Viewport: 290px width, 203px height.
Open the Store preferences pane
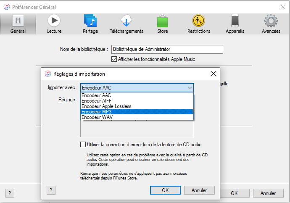(x=162, y=24)
